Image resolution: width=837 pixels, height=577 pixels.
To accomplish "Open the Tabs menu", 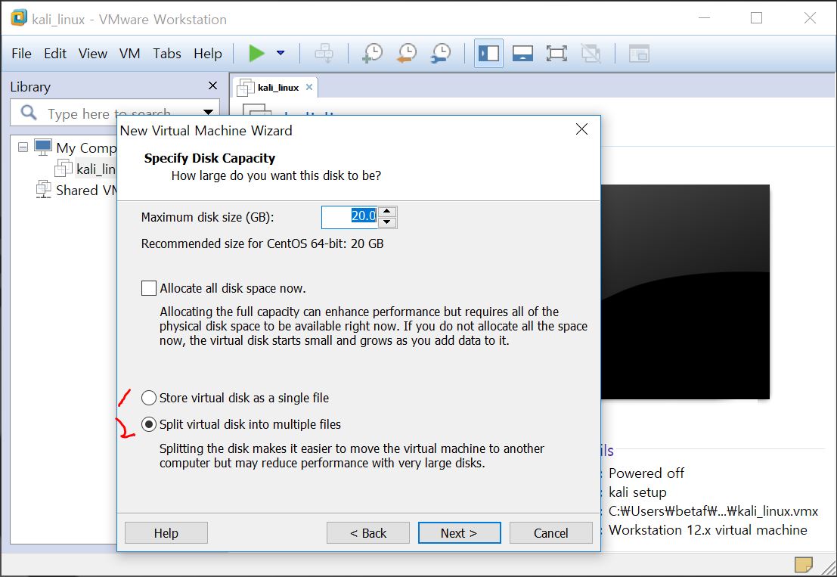I will 167,54.
